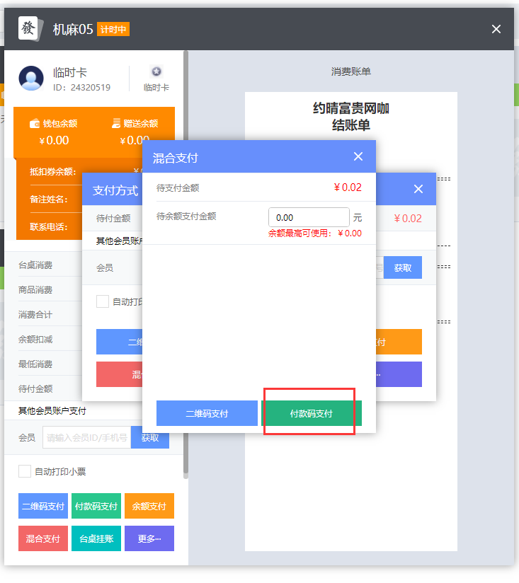519x583 pixels.
Task: Click the 计时中 status badge
Action: (x=113, y=30)
